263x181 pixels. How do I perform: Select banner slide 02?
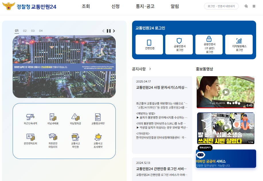click(25, 31)
